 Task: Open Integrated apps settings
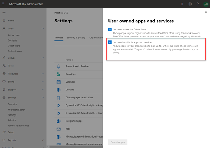pyautogui.click(x=74, y=121)
